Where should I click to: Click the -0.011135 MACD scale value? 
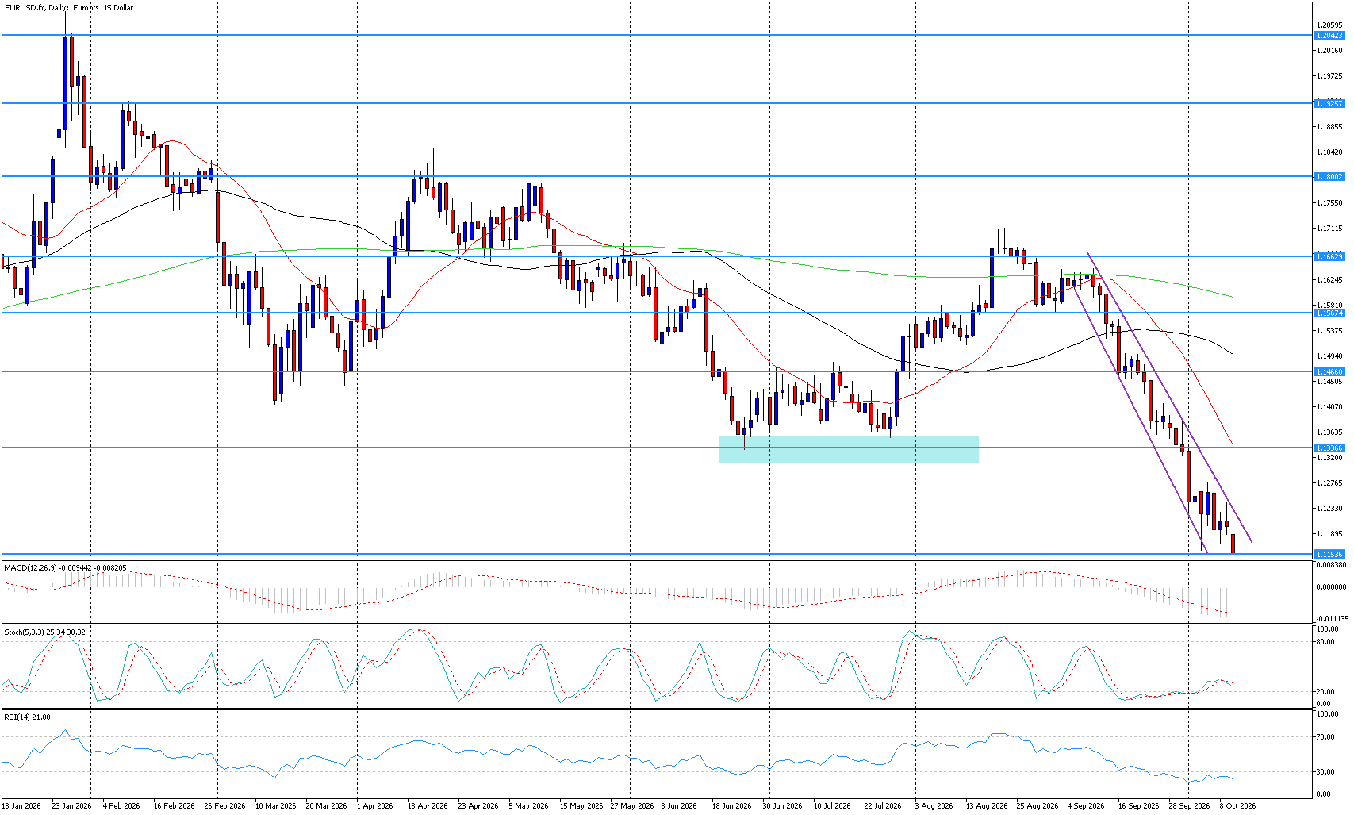(1332, 618)
